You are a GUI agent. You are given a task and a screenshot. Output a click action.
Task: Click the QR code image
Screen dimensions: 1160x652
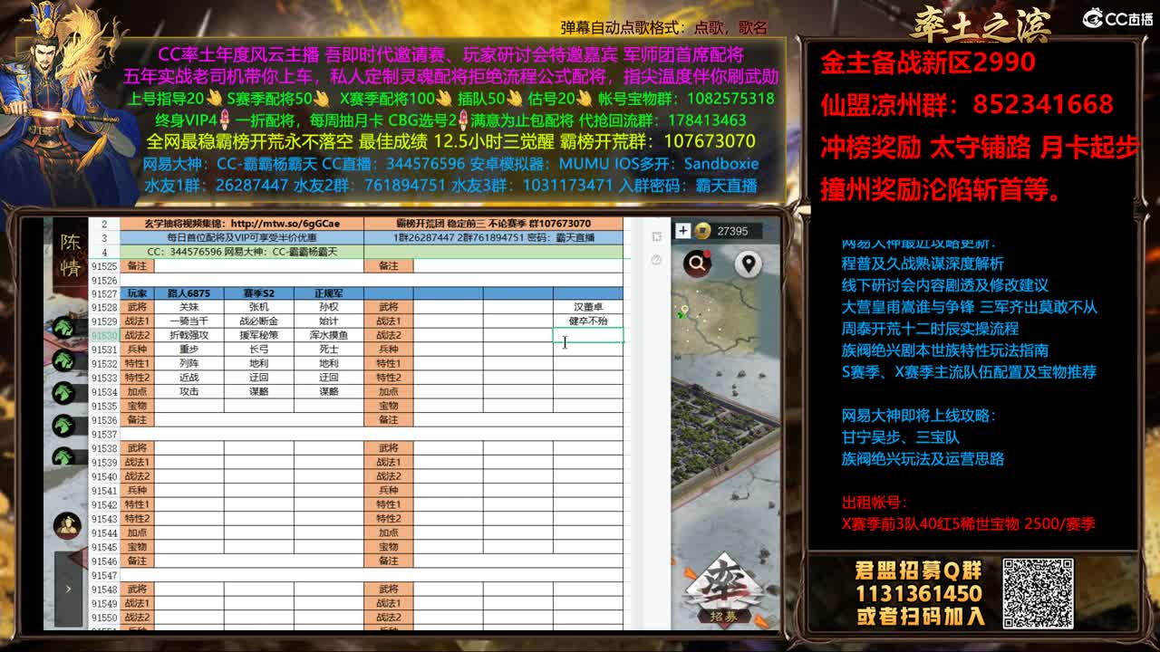coord(1038,594)
